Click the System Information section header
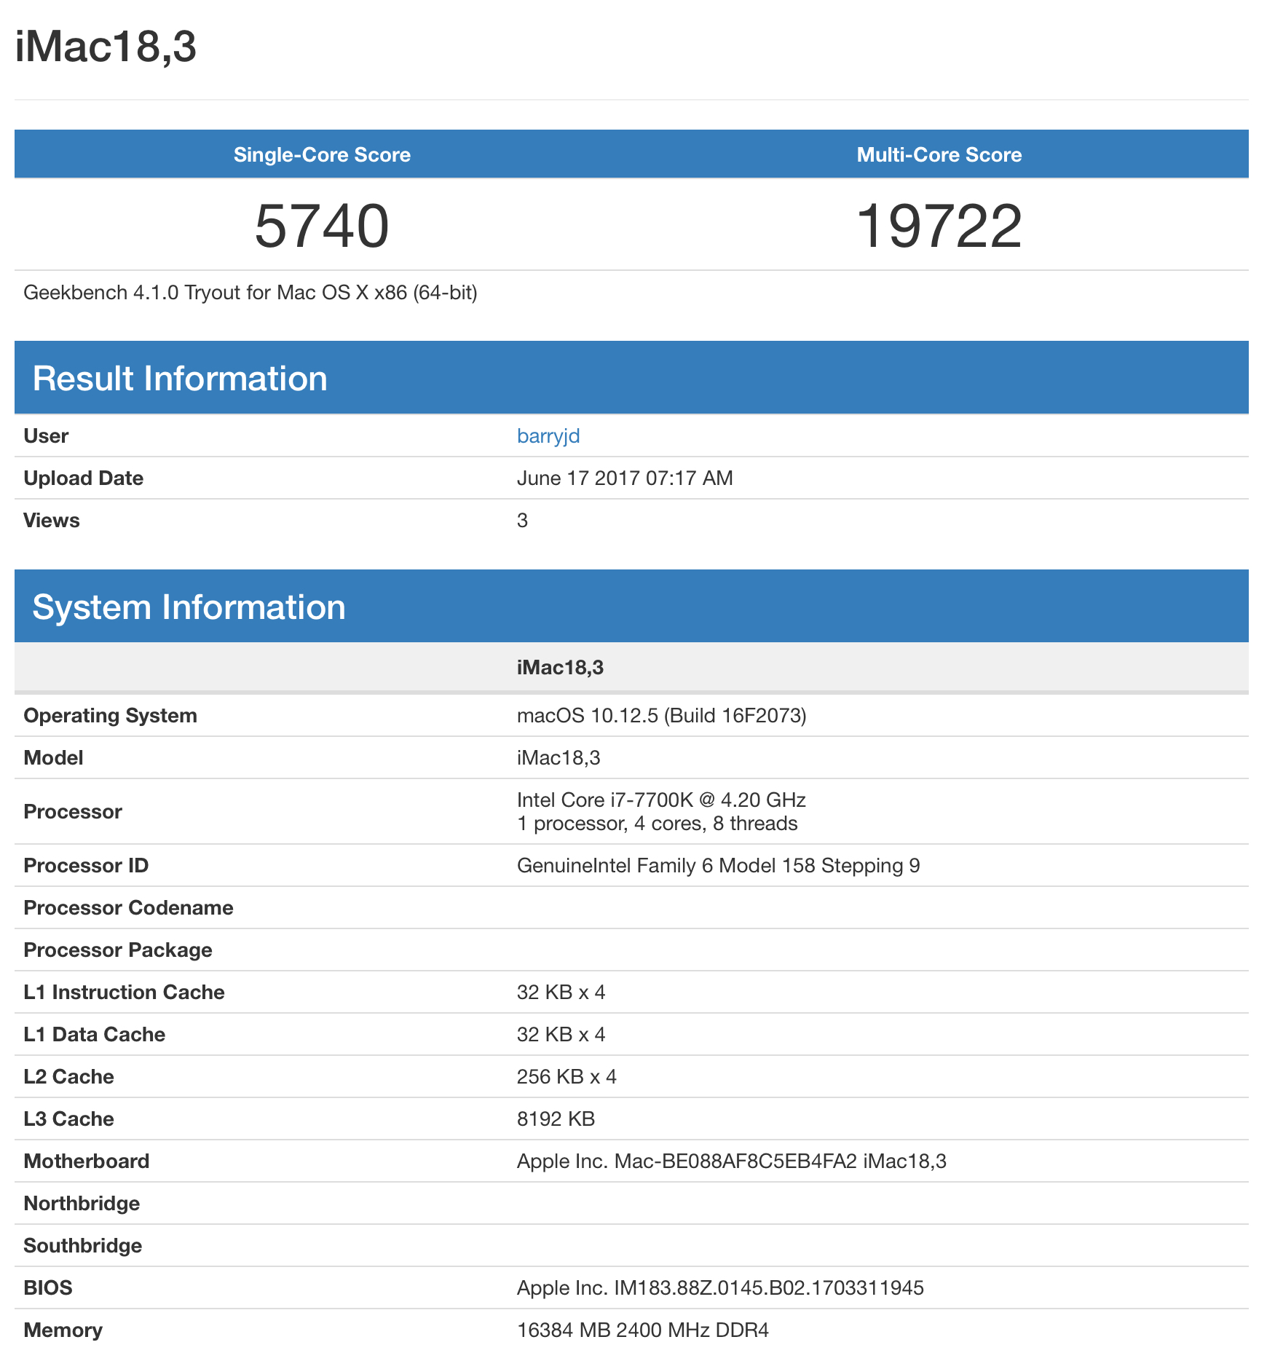1267x1369 pixels. click(631, 607)
